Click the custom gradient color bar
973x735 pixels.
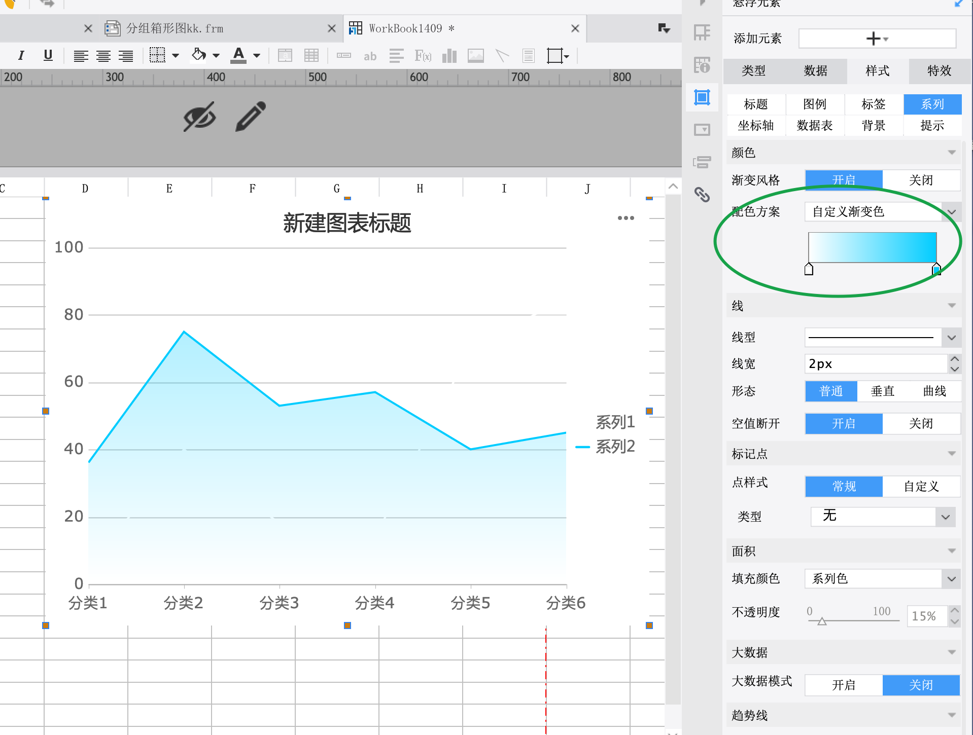click(873, 247)
